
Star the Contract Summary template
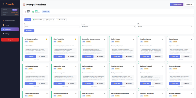click(191, 66)
